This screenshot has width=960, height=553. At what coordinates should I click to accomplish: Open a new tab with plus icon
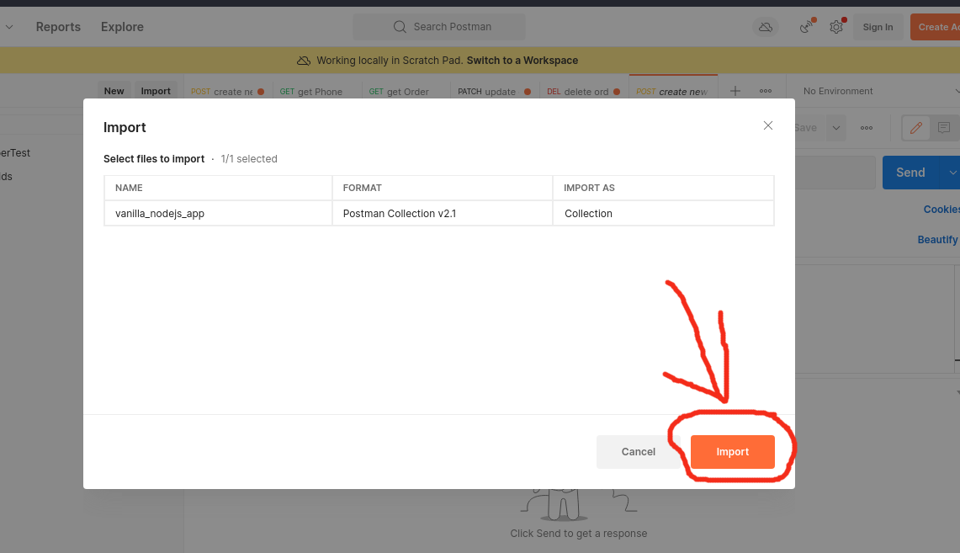tap(735, 91)
